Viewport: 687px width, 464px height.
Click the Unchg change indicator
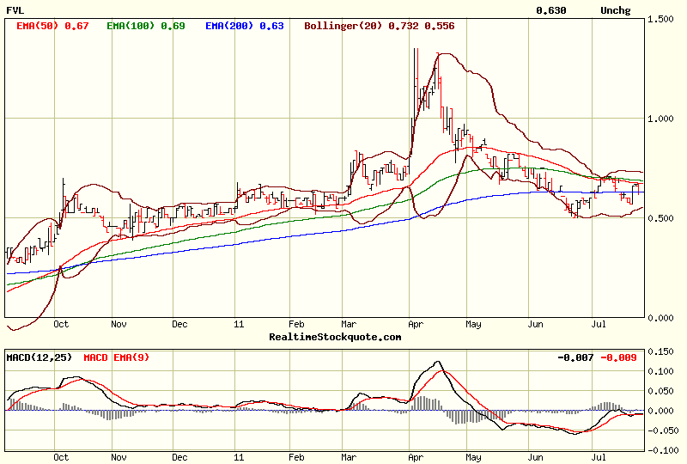(x=615, y=11)
